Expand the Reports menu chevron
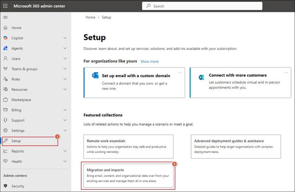The width and height of the screenshot is (295, 192). (65, 151)
